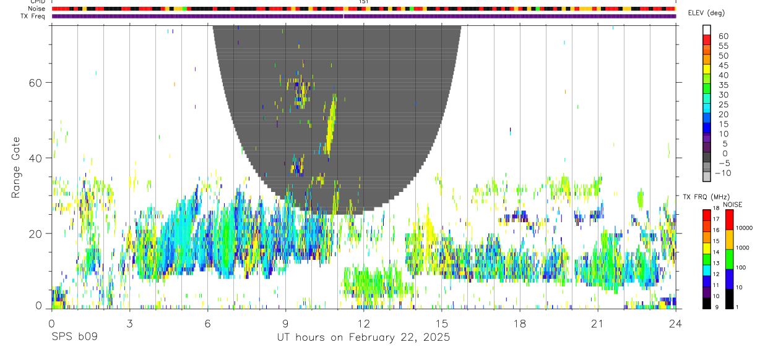Click x-axis tick label '6'
Viewport: 760px width, 350px height.
[207, 323]
